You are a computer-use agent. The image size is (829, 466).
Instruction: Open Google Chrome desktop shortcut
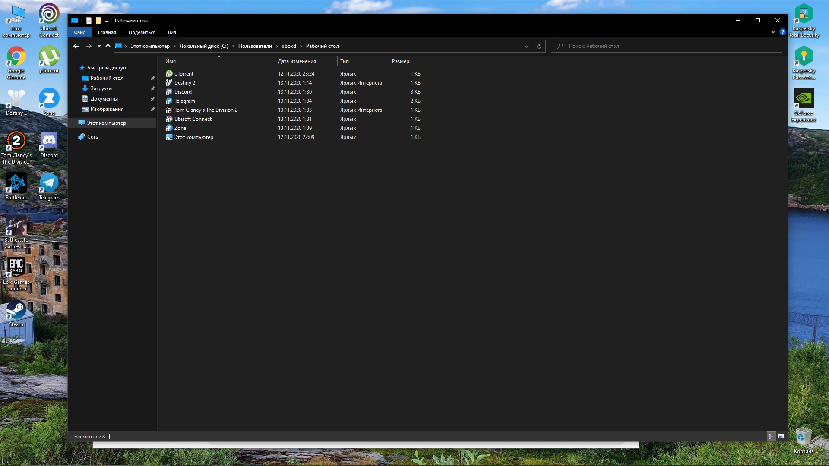16,63
